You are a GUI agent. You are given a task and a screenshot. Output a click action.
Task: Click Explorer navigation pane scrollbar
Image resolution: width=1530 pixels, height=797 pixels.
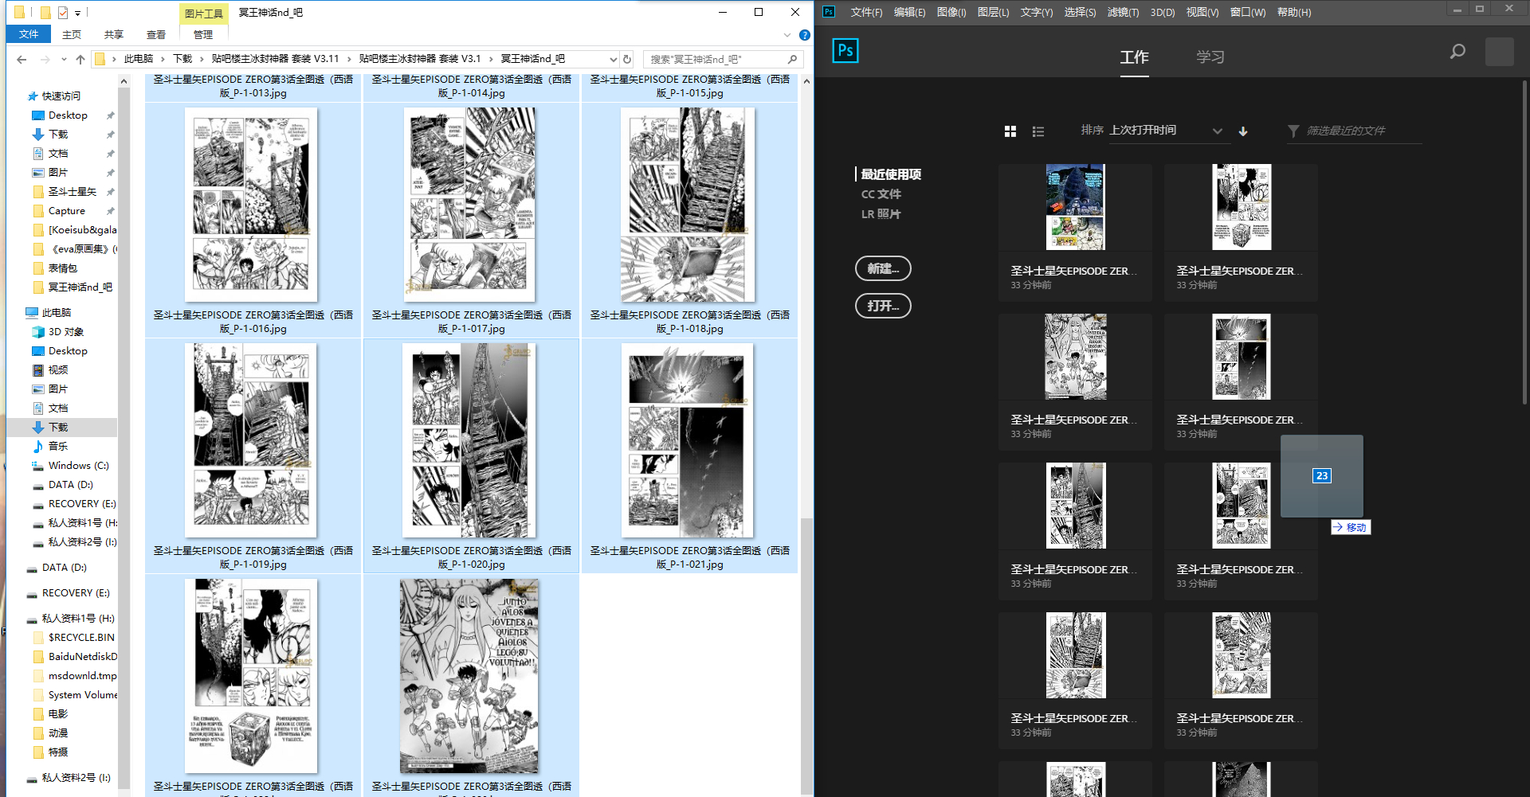(124, 438)
